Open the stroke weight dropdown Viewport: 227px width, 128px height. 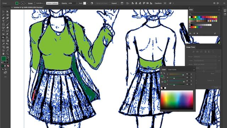[x=44, y=3]
